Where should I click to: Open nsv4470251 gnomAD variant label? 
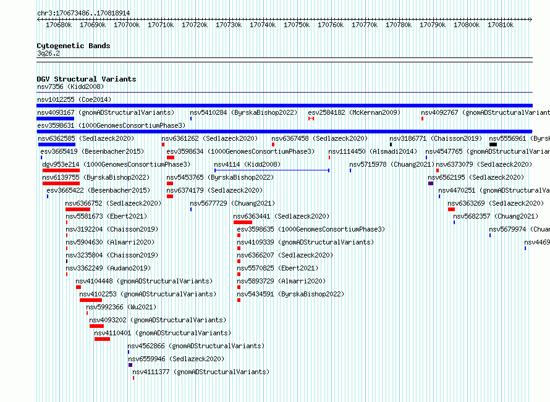pyautogui.click(x=494, y=190)
